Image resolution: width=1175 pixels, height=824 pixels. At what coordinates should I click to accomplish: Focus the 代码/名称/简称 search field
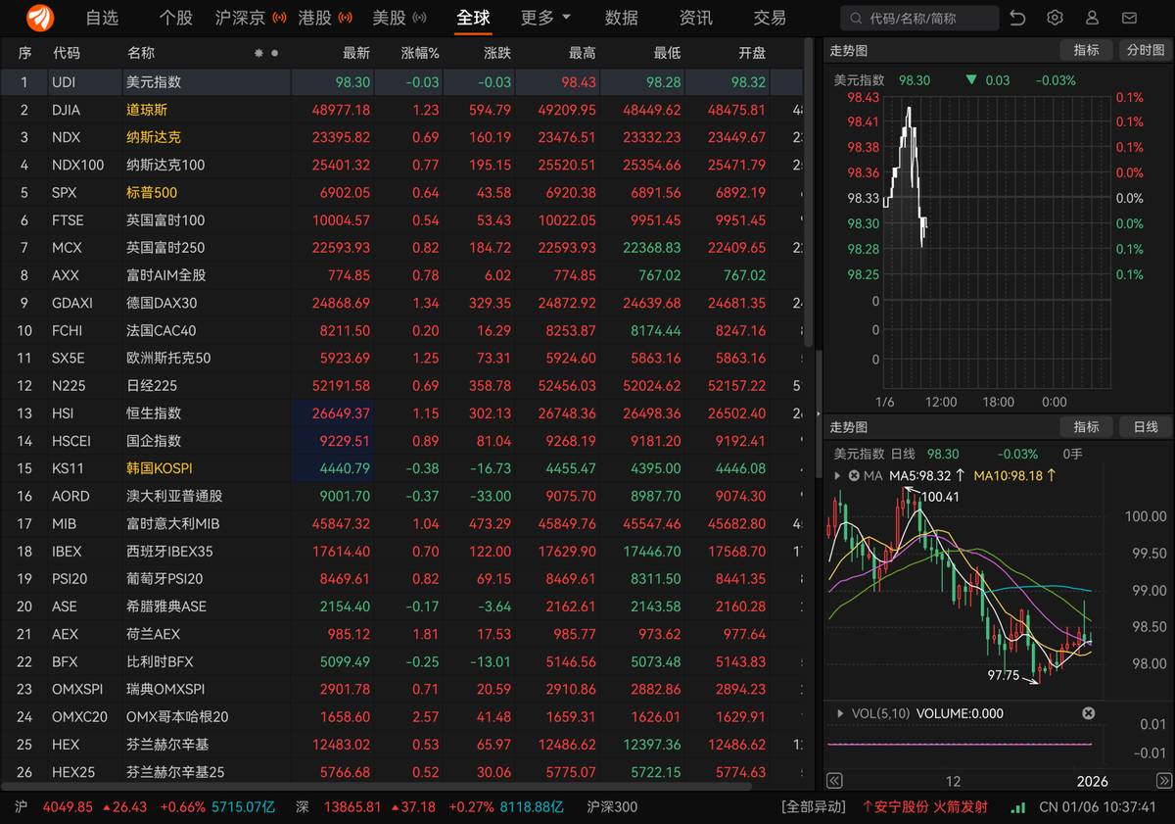click(919, 18)
